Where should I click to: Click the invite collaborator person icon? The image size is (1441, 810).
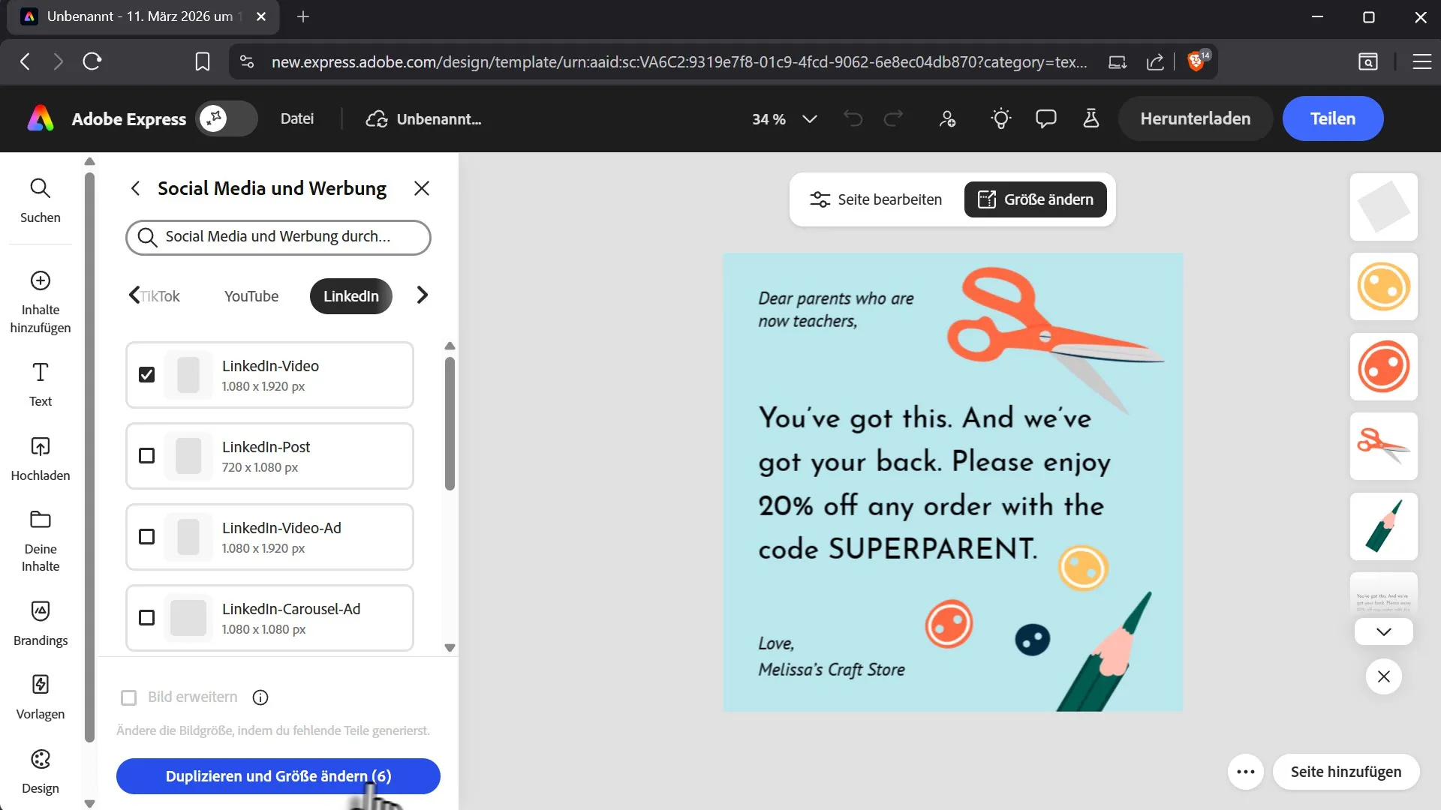click(x=947, y=118)
